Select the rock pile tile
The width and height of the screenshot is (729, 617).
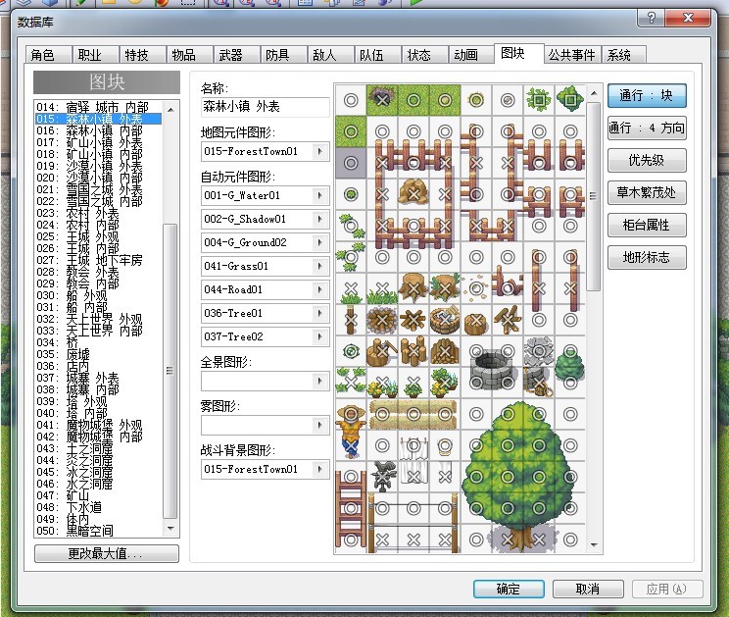539,351
